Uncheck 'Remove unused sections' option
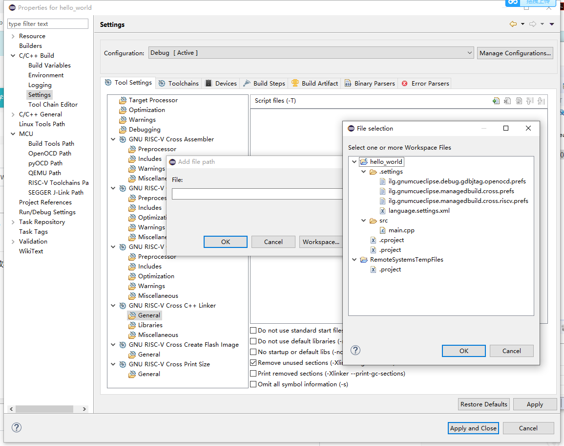564x446 pixels. tap(253, 363)
